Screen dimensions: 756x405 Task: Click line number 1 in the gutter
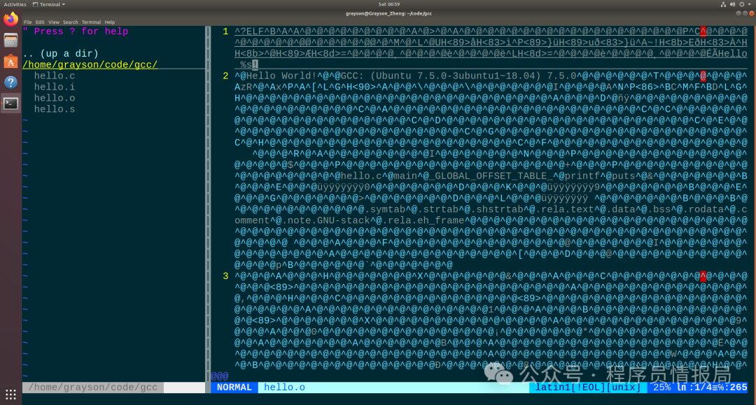click(225, 31)
